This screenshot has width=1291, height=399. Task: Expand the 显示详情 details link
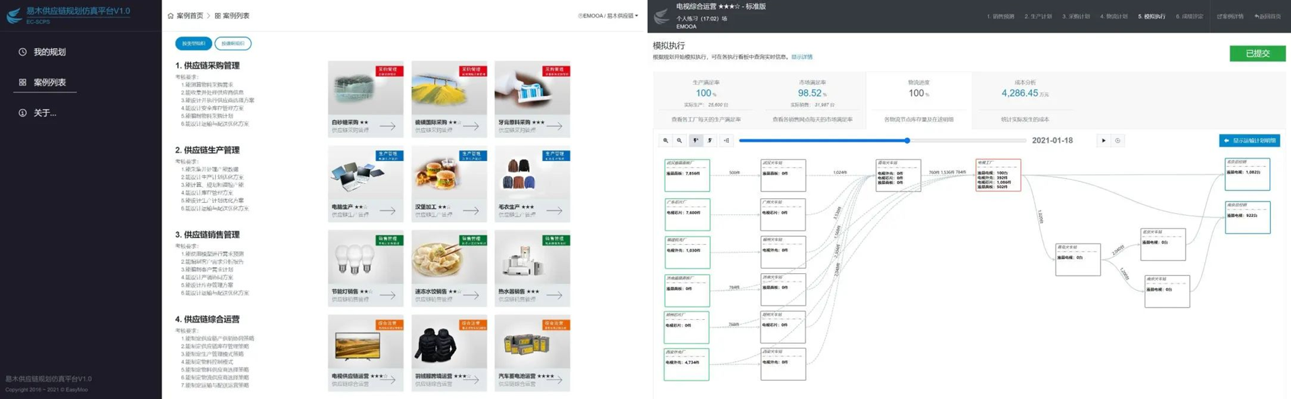point(802,57)
